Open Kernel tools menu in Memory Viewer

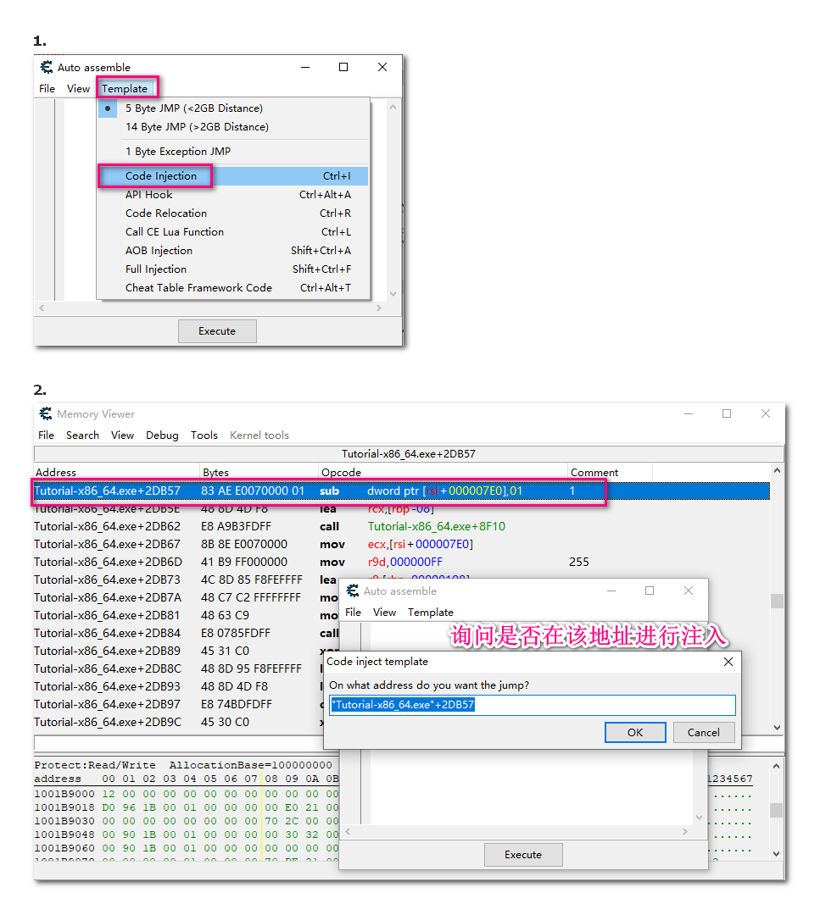(259, 435)
